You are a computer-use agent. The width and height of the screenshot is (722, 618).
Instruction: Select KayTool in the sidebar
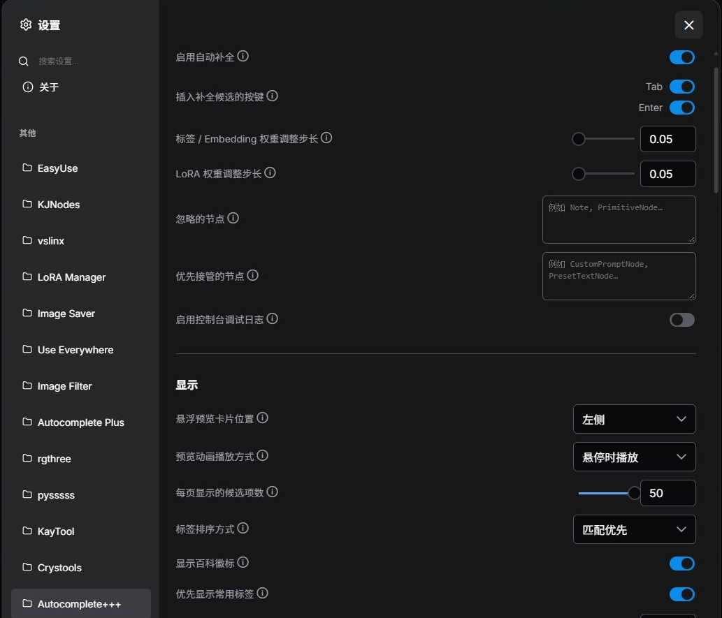tap(81, 531)
